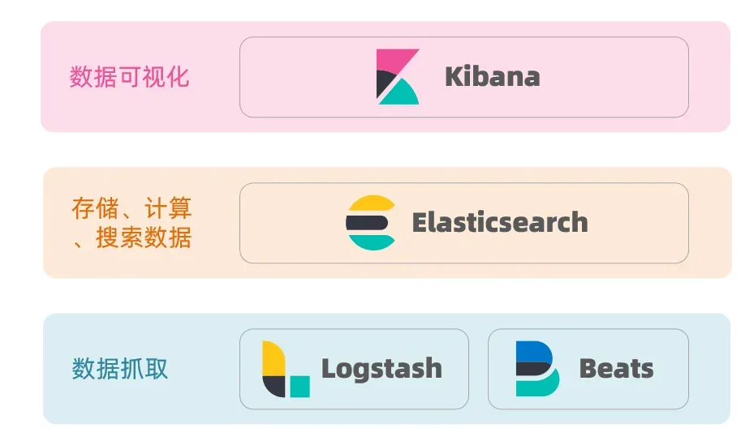Click the yellow shape in Logstash logo
This screenshot has height=445, width=754.
(x=272, y=359)
